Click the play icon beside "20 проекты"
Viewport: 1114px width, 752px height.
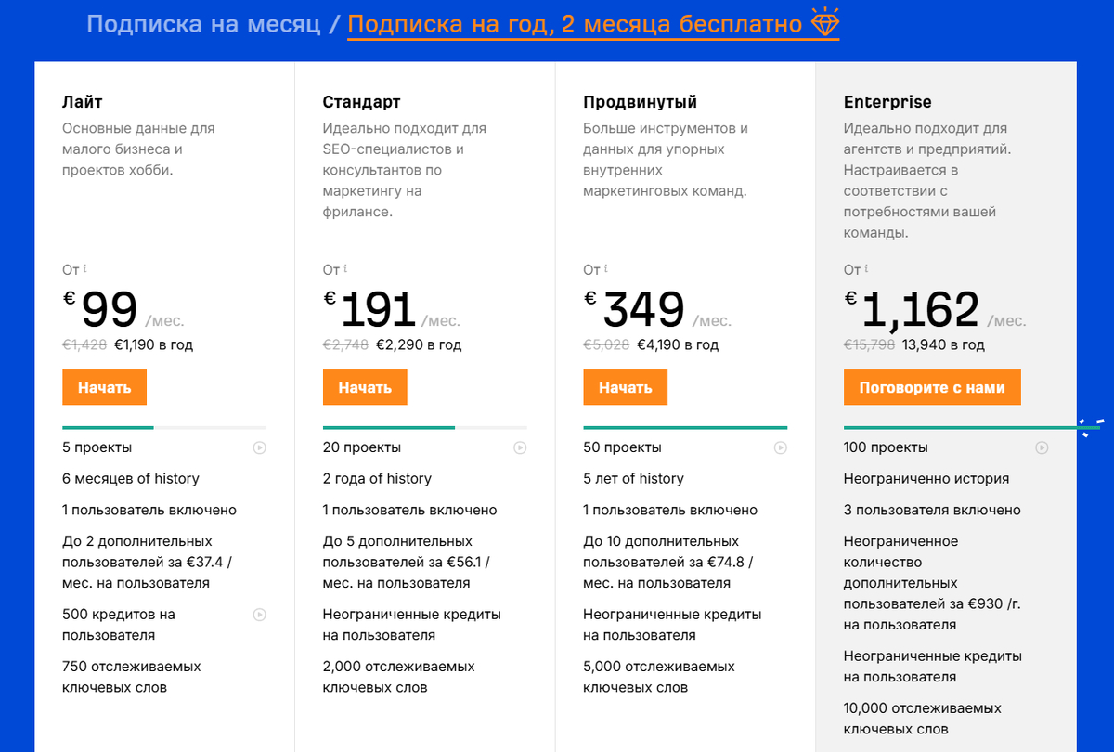click(521, 447)
